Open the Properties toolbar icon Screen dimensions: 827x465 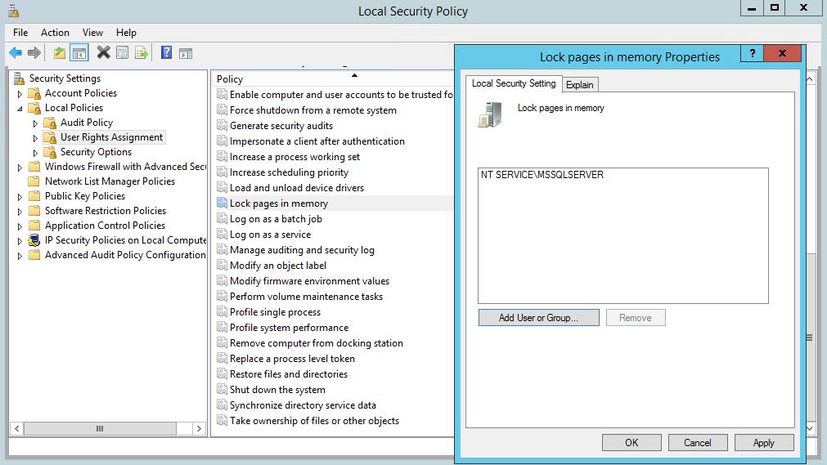pos(123,53)
